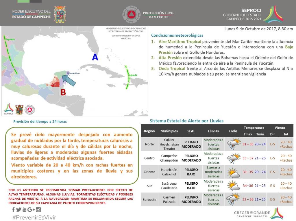
Task: Click small Protección Civil emblem on the map
Action: point(30,110)
